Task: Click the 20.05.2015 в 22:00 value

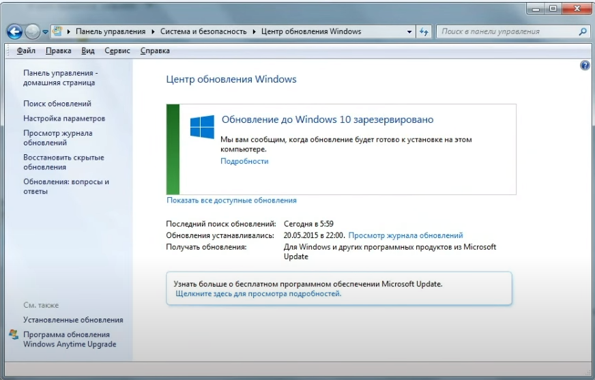Action: click(313, 235)
